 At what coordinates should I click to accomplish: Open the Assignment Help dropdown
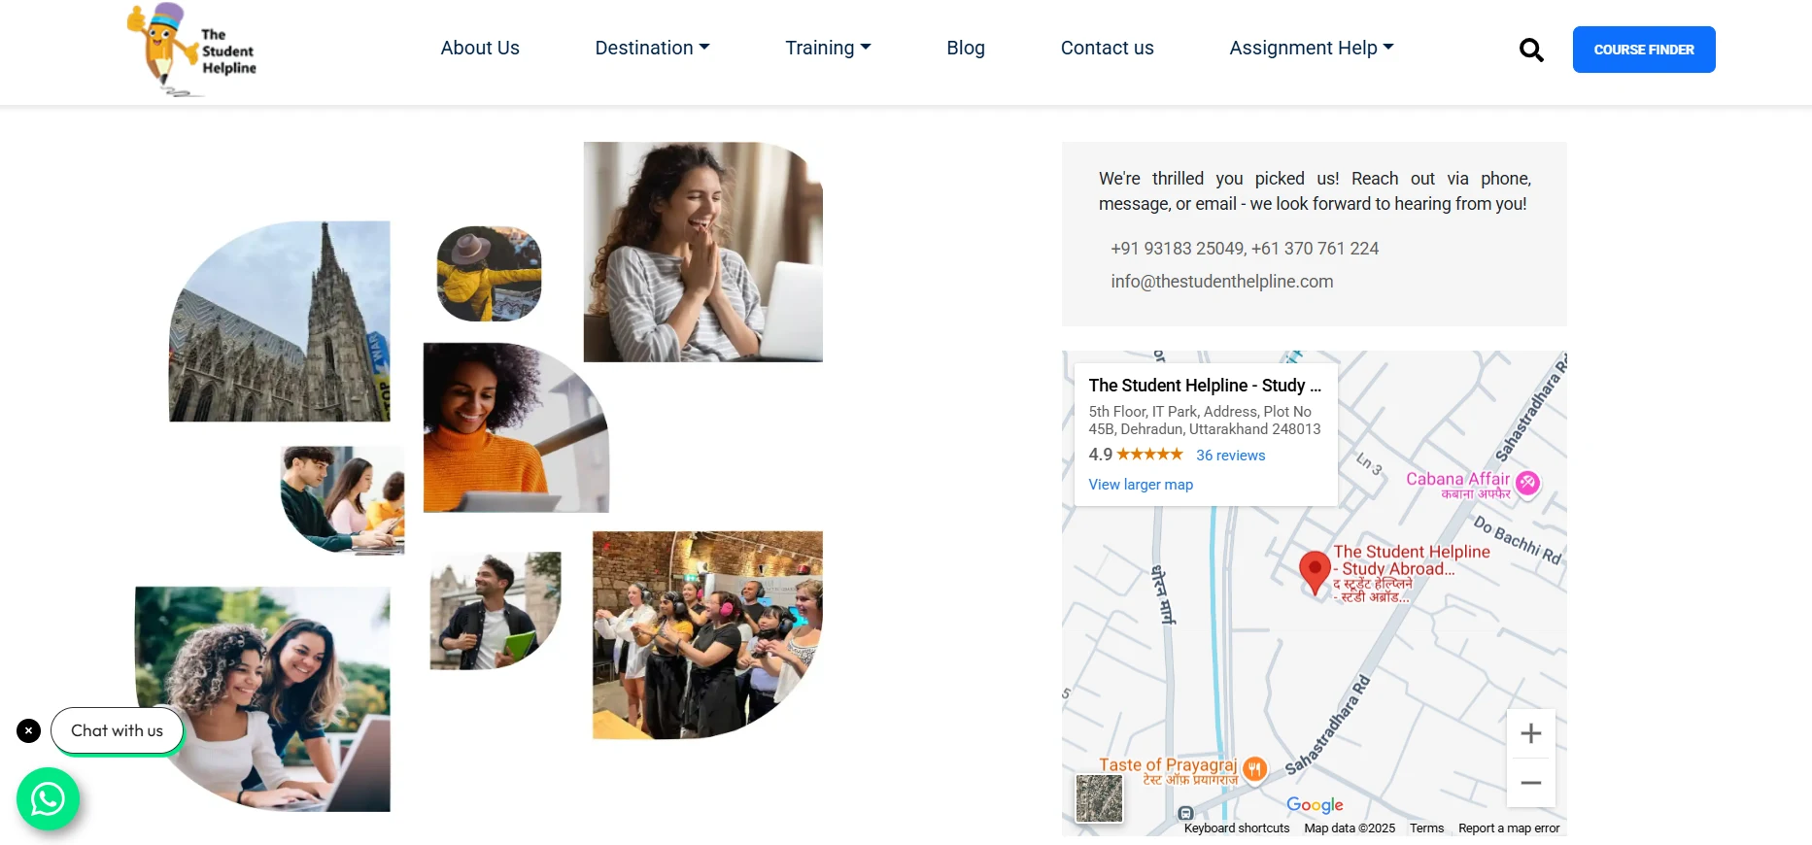click(x=1311, y=48)
